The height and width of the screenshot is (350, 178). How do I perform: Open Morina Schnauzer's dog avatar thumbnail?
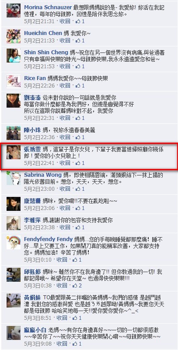pos(14,10)
